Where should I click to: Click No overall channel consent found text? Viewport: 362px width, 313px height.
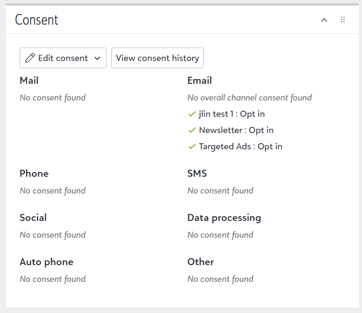pos(249,98)
